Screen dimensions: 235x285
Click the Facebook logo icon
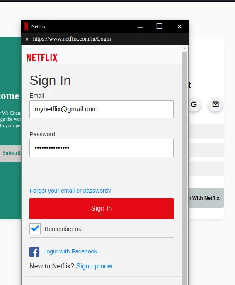click(34, 252)
